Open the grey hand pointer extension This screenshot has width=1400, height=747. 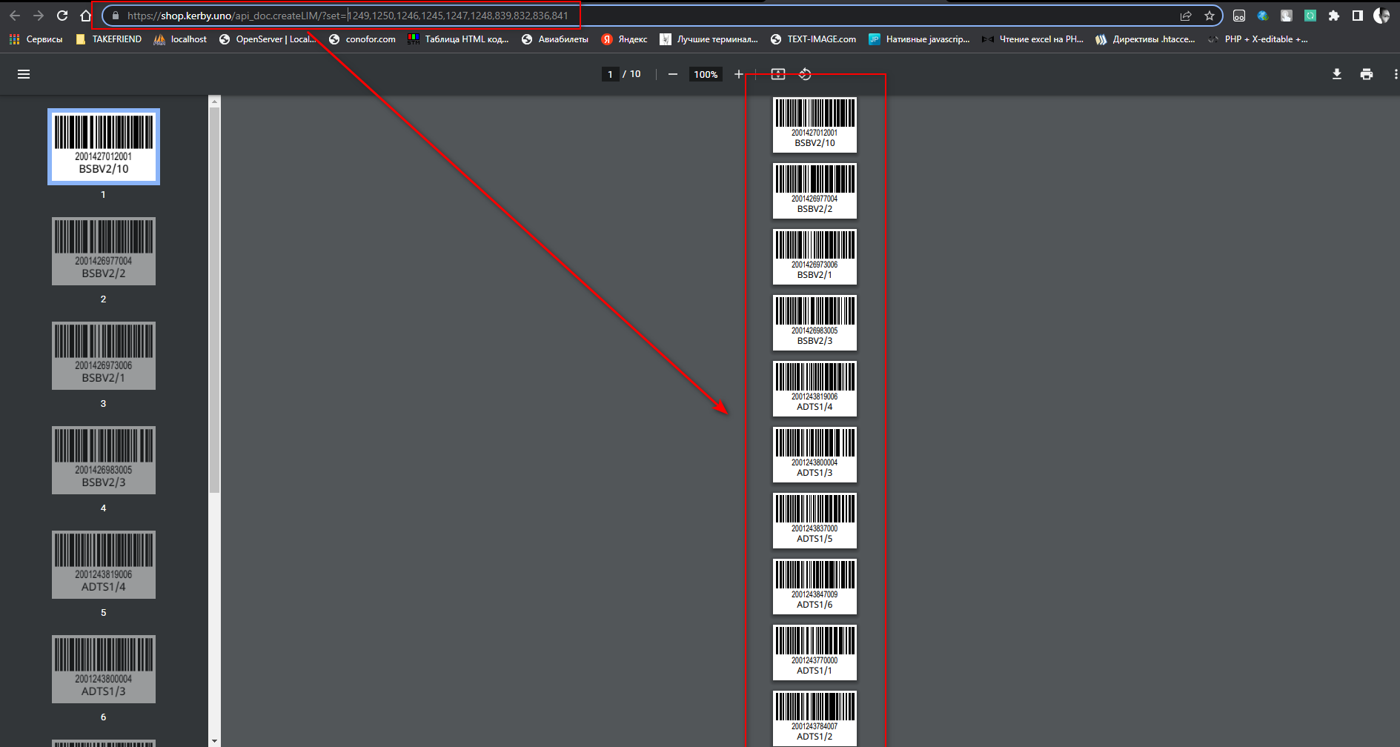[1287, 16]
